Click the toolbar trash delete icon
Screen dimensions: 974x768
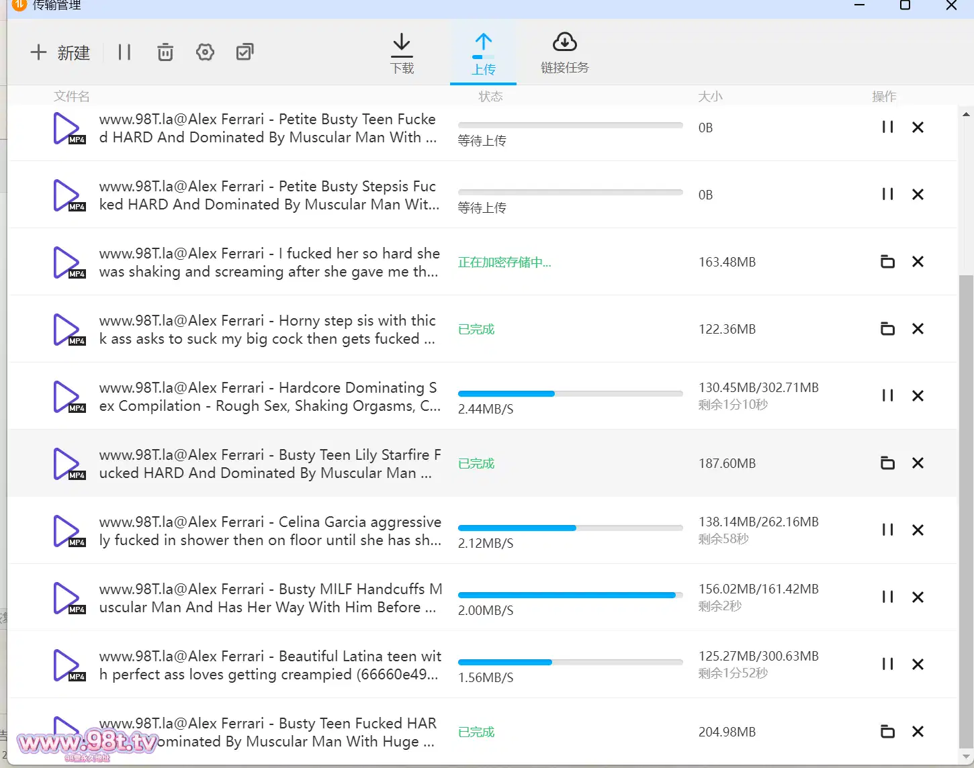pyautogui.click(x=165, y=52)
